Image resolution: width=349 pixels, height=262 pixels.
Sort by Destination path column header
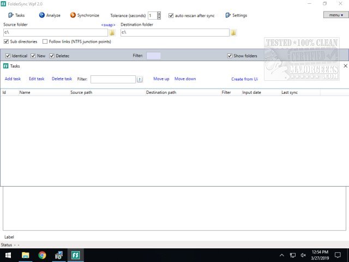(x=183, y=92)
